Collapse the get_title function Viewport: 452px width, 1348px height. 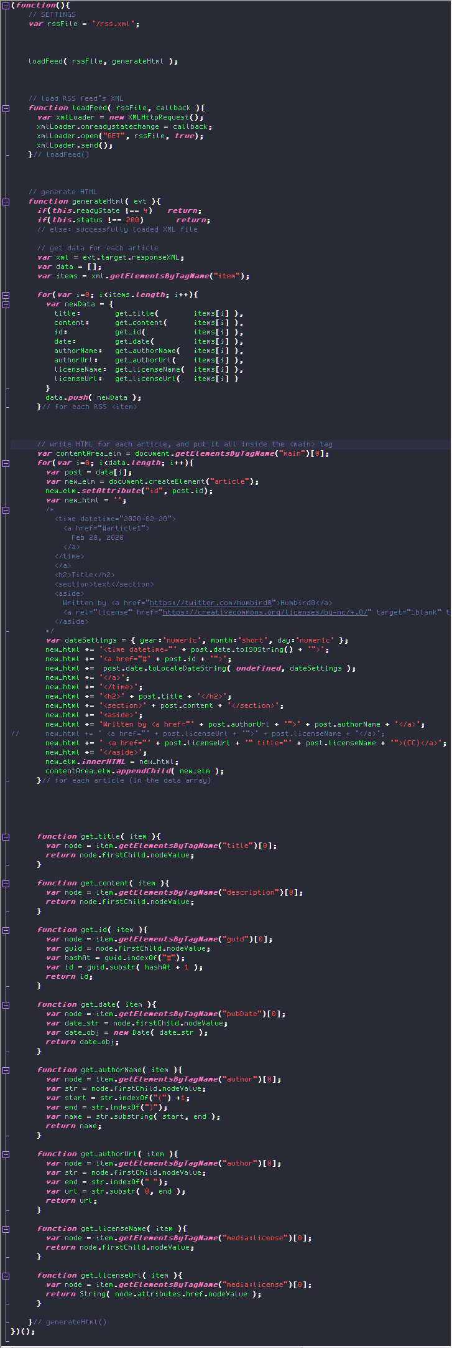[x=6, y=836]
